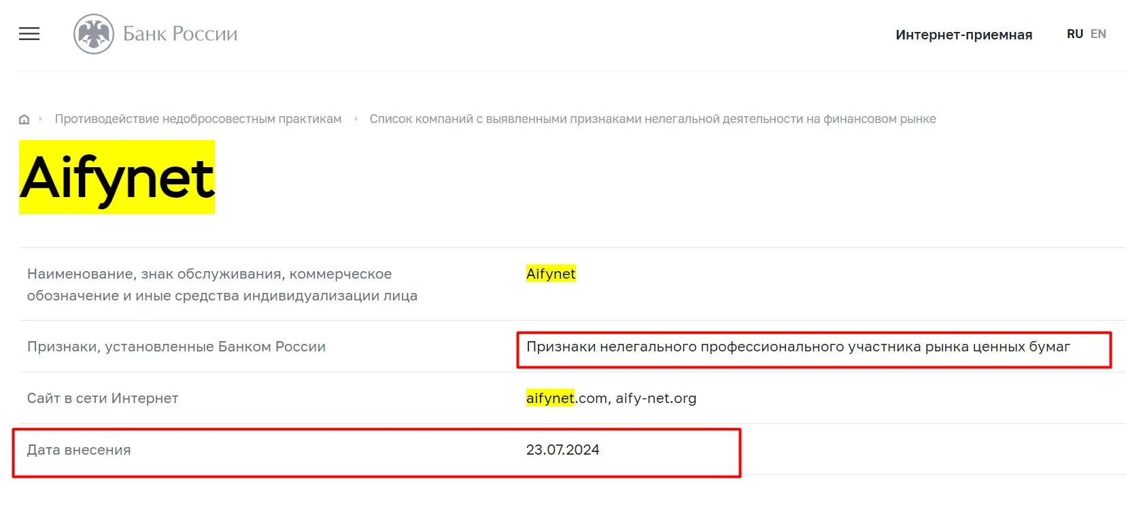This screenshot has width=1126, height=507.
Task: Toggle language selection to English
Action: click(x=1098, y=33)
